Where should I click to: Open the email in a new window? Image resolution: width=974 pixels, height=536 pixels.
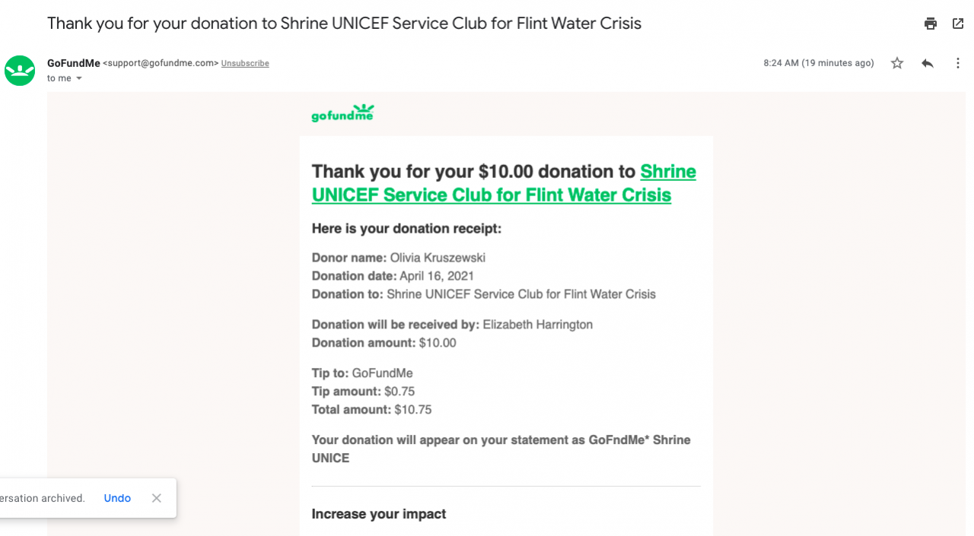[x=958, y=24]
